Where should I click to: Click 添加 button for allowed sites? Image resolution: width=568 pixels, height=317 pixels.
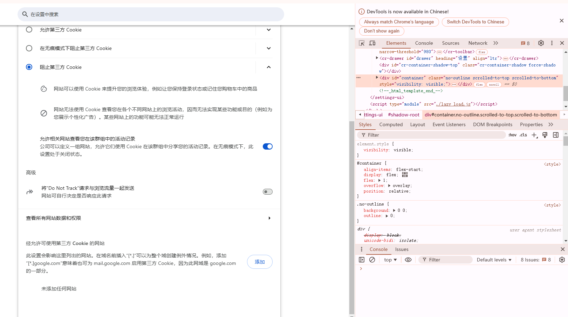[x=260, y=262]
